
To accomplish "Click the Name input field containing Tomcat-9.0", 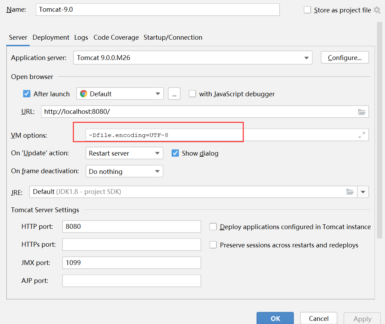I will pyautogui.click(x=158, y=10).
